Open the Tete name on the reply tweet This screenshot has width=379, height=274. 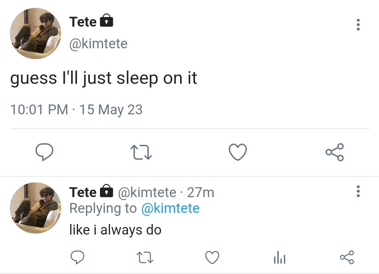[83, 193]
